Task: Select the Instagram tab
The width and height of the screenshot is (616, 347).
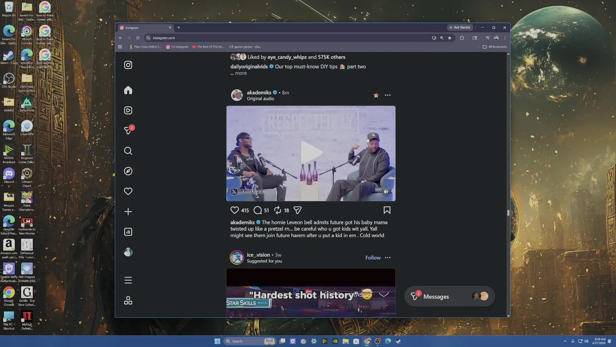Action: coord(145,27)
